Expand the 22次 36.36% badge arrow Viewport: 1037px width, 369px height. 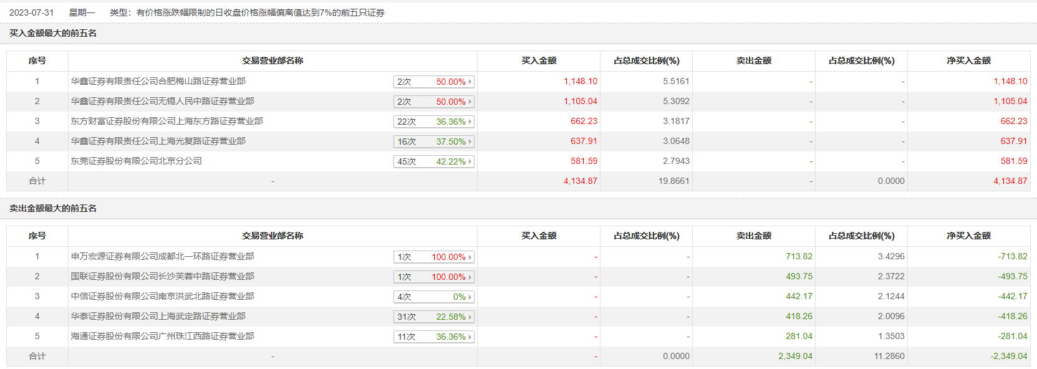click(x=470, y=122)
